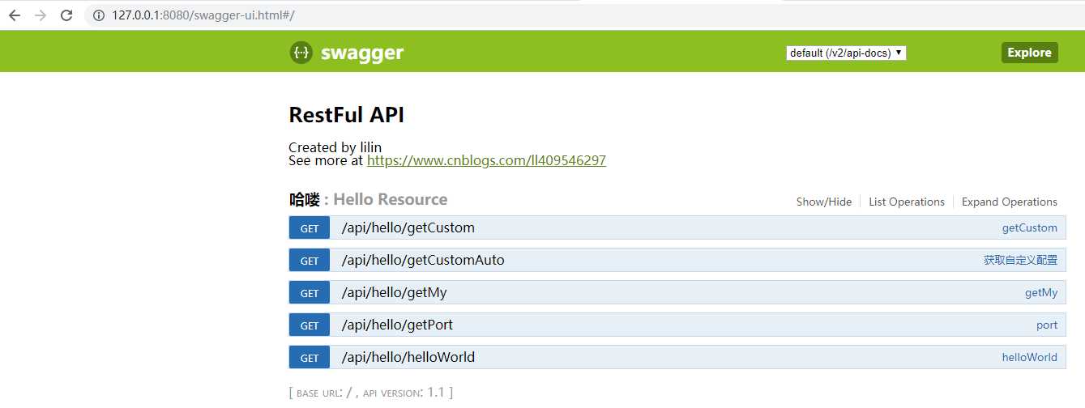Click GET badge for /api/hello/getPort
The width and height of the screenshot is (1085, 408).
[310, 325]
